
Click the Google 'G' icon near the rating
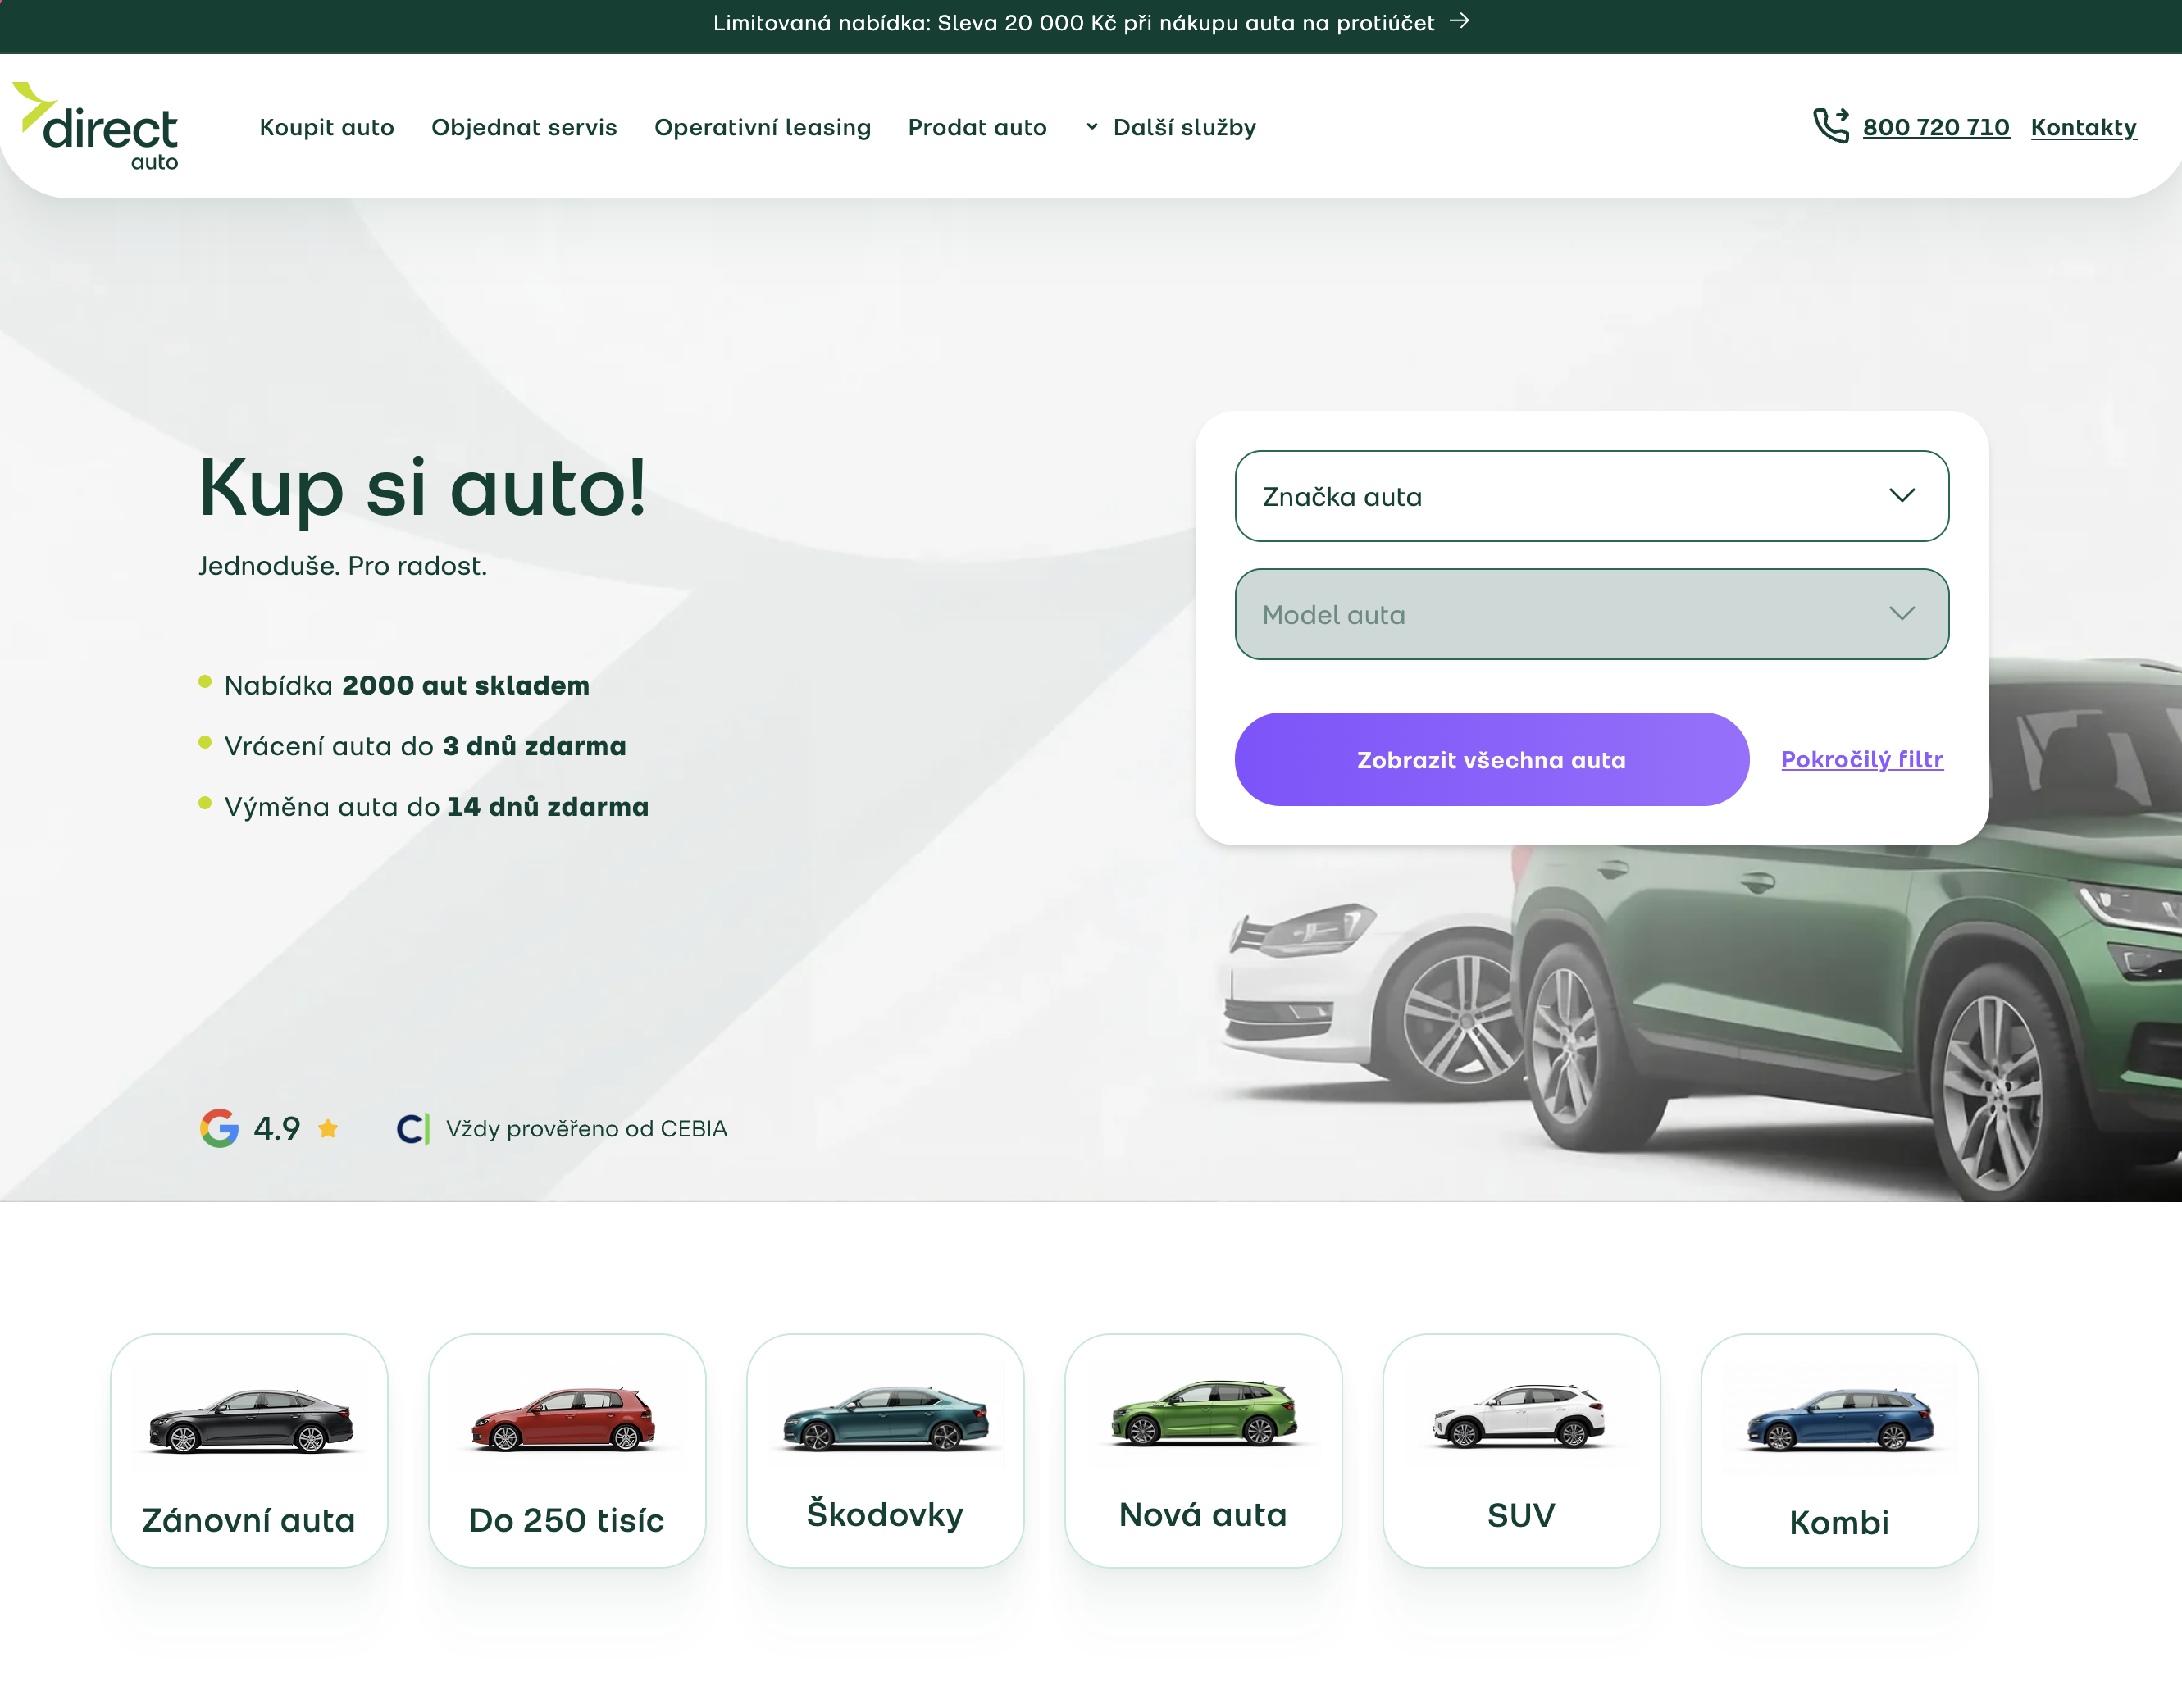point(220,1128)
